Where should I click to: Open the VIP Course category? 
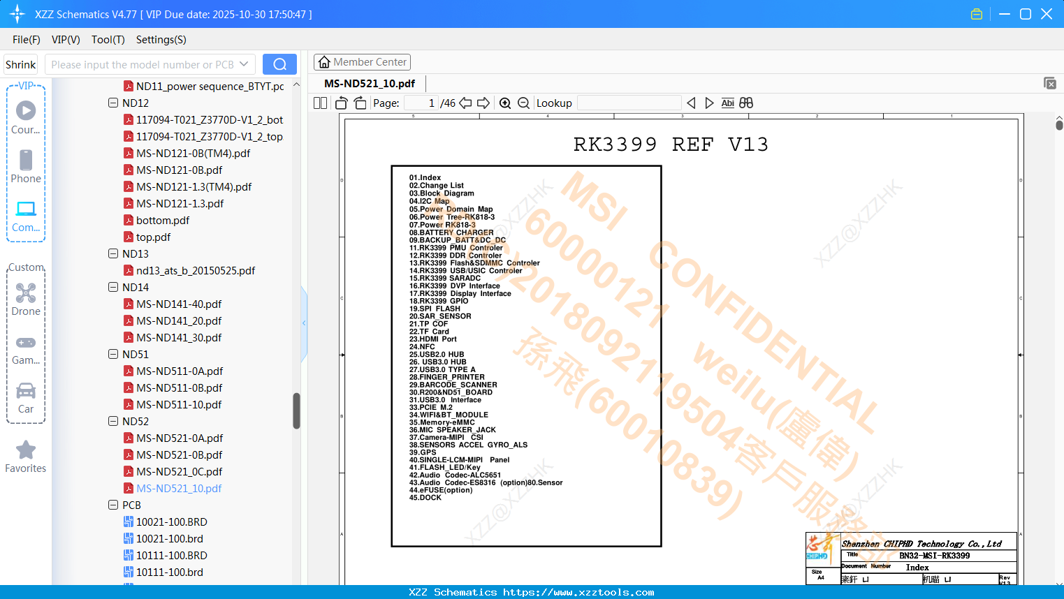pyautogui.click(x=26, y=117)
